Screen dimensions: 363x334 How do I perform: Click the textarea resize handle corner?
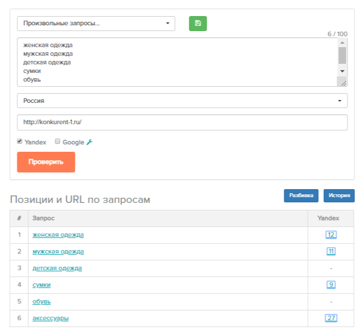(x=343, y=83)
